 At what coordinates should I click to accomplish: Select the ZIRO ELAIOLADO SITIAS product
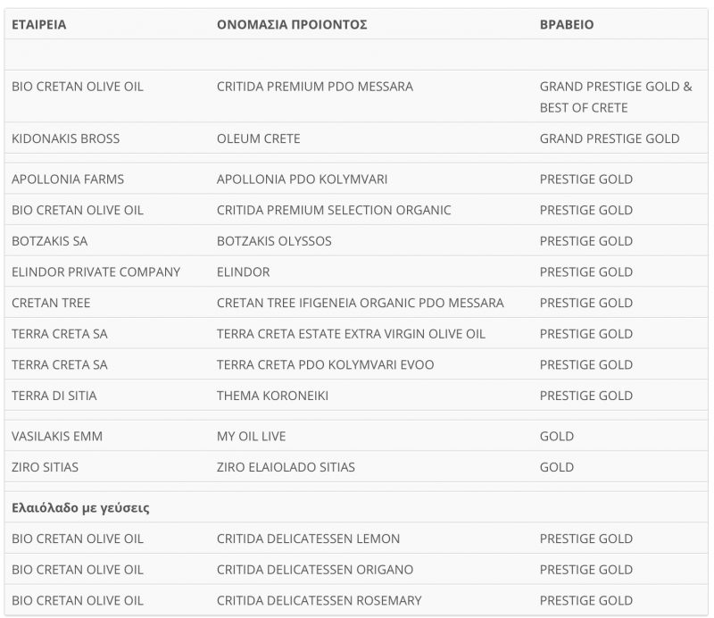(286, 467)
